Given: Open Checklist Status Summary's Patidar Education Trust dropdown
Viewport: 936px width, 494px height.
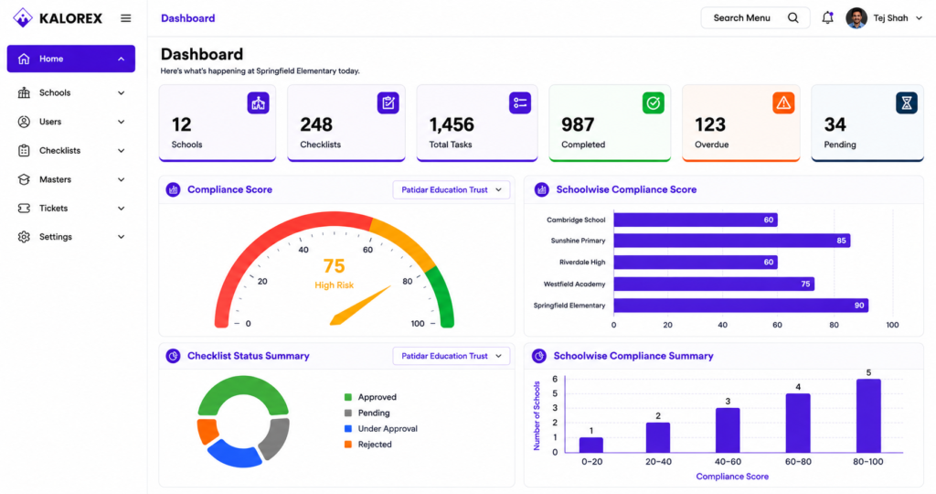Looking at the screenshot, I should [x=452, y=356].
